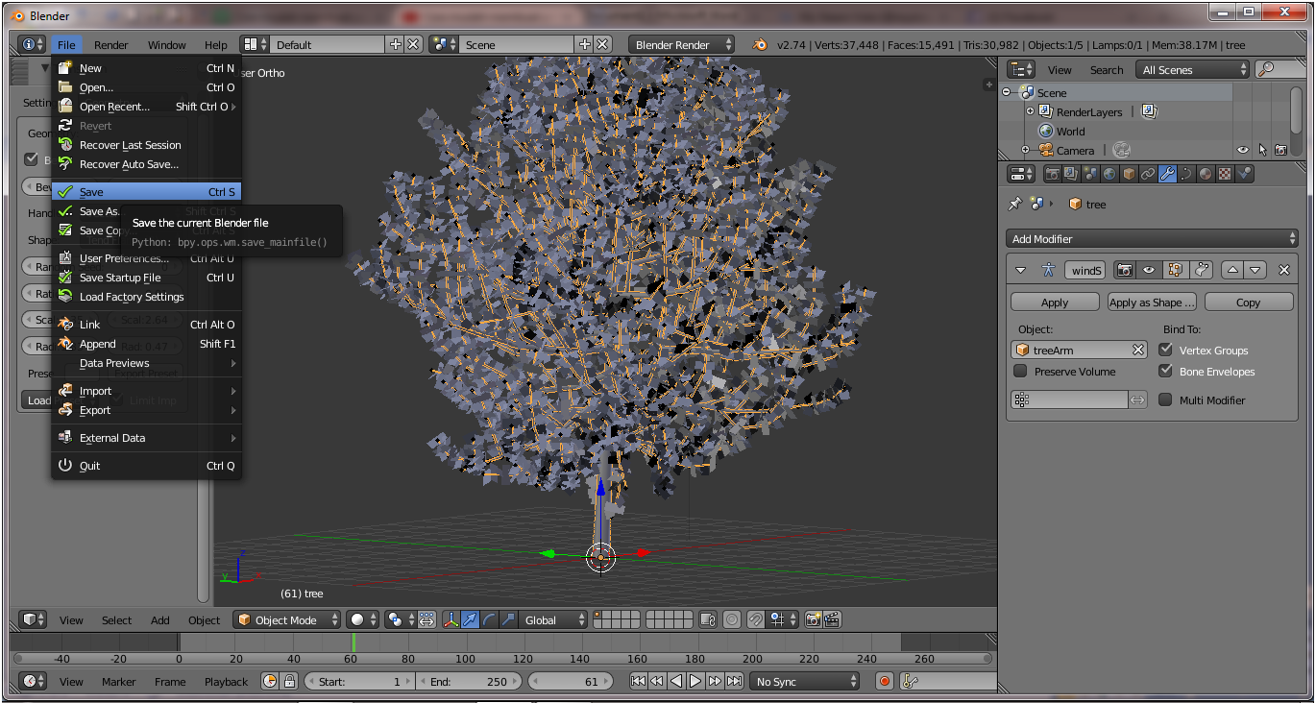Viewport: 1316px width, 703px height.
Task: Open the Scene properties tab icon
Action: coord(1090,174)
